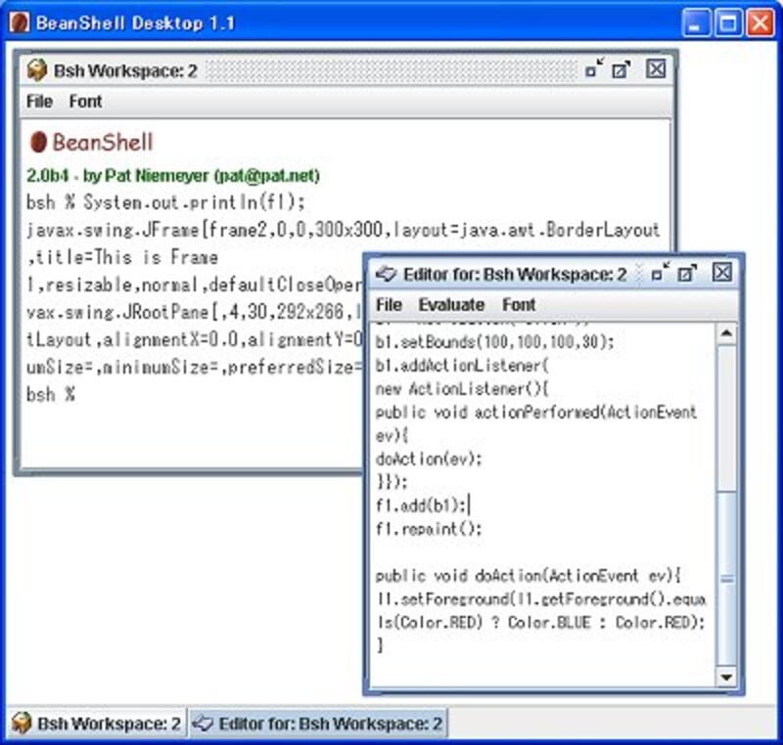Click the BeanShell bean logo in console

coord(38,142)
